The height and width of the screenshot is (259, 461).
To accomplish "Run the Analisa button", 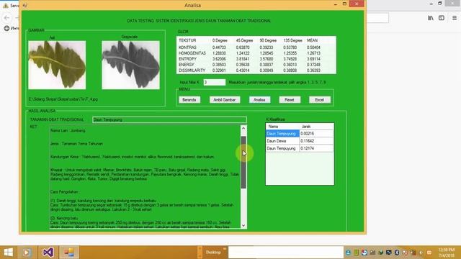I will [259, 100].
